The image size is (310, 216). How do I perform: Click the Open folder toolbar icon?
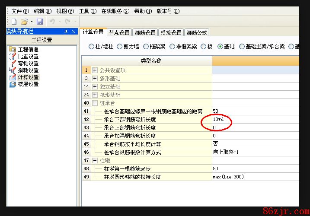click(x=24, y=22)
